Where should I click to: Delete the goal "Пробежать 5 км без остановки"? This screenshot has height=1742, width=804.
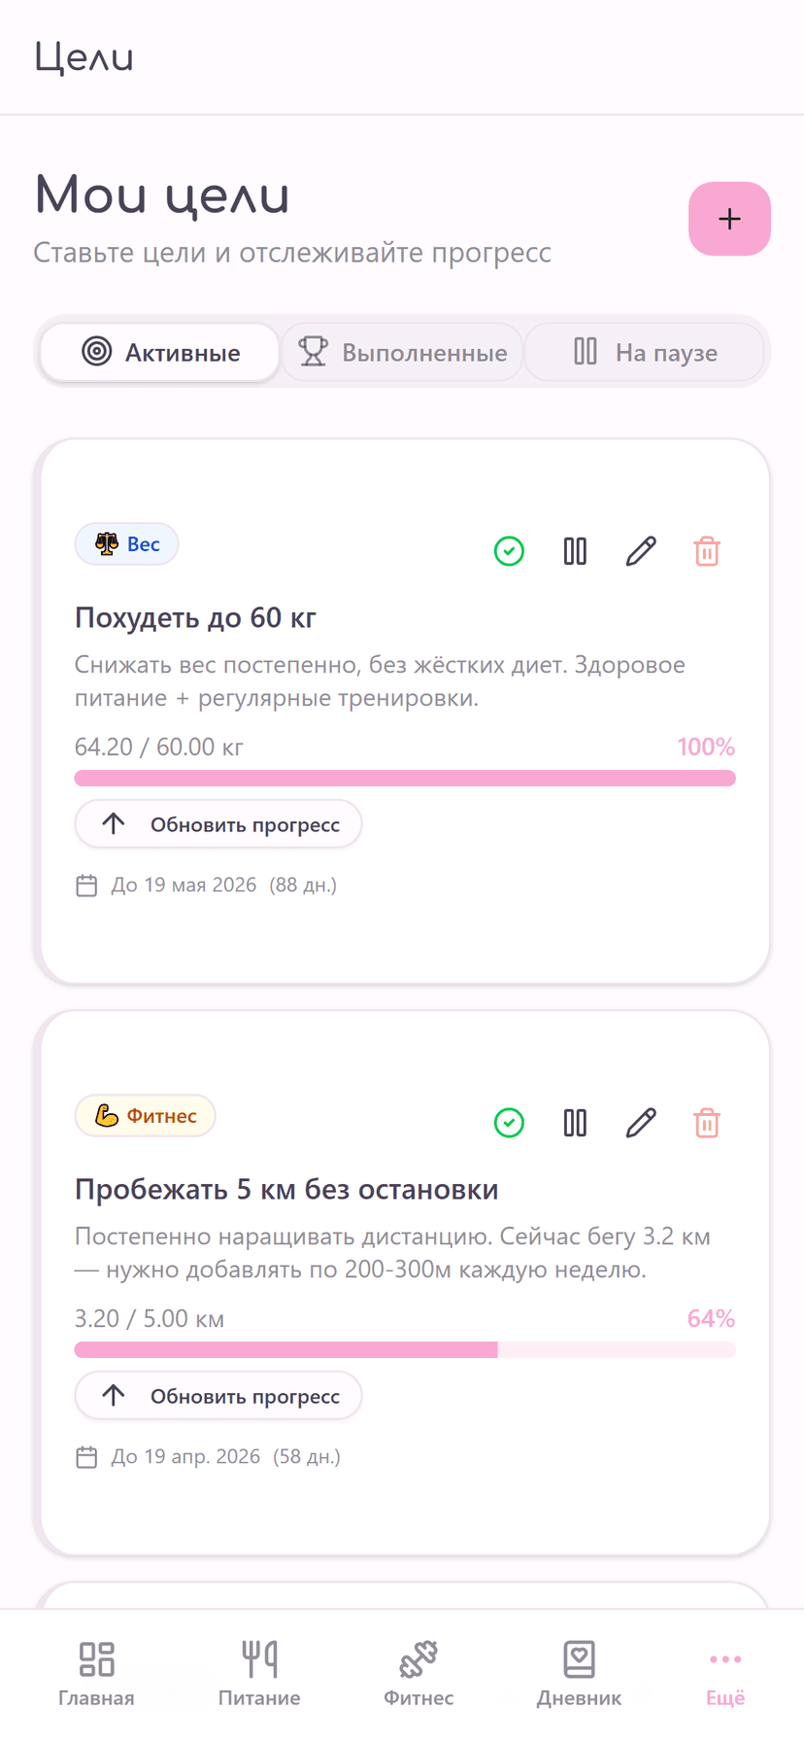[x=707, y=1123]
